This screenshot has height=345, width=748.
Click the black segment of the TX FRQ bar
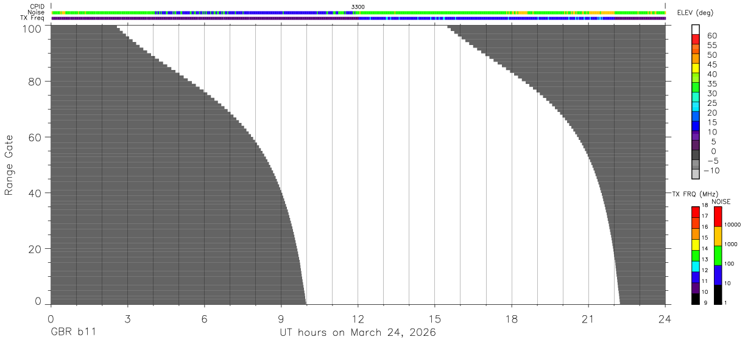[x=695, y=299]
